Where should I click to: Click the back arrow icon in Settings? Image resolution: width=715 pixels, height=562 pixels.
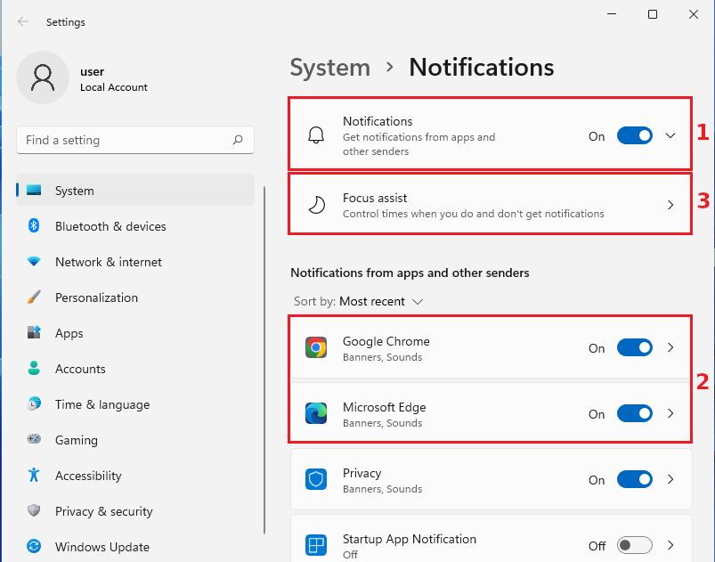click(23, 21)
